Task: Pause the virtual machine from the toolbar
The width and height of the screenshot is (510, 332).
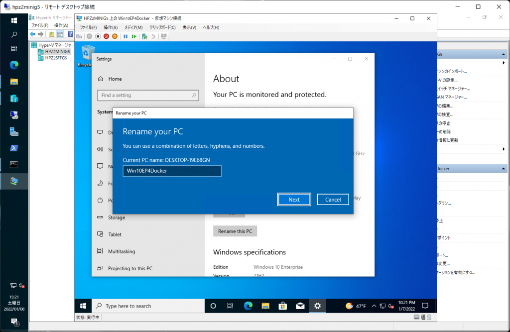Action: click(x=126, y=36)
